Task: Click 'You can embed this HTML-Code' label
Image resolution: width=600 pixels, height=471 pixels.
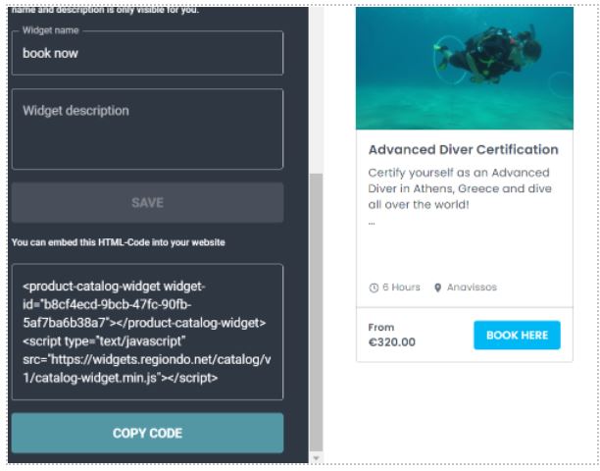Action: tap(119, 242)
